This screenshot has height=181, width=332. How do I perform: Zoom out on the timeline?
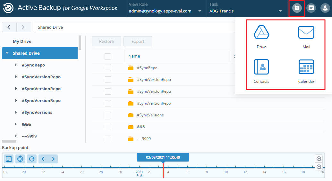coord(319,167)
